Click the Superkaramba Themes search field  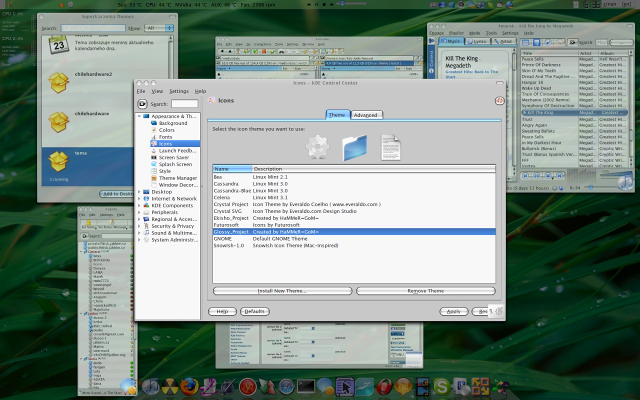[x=93, y=28]
